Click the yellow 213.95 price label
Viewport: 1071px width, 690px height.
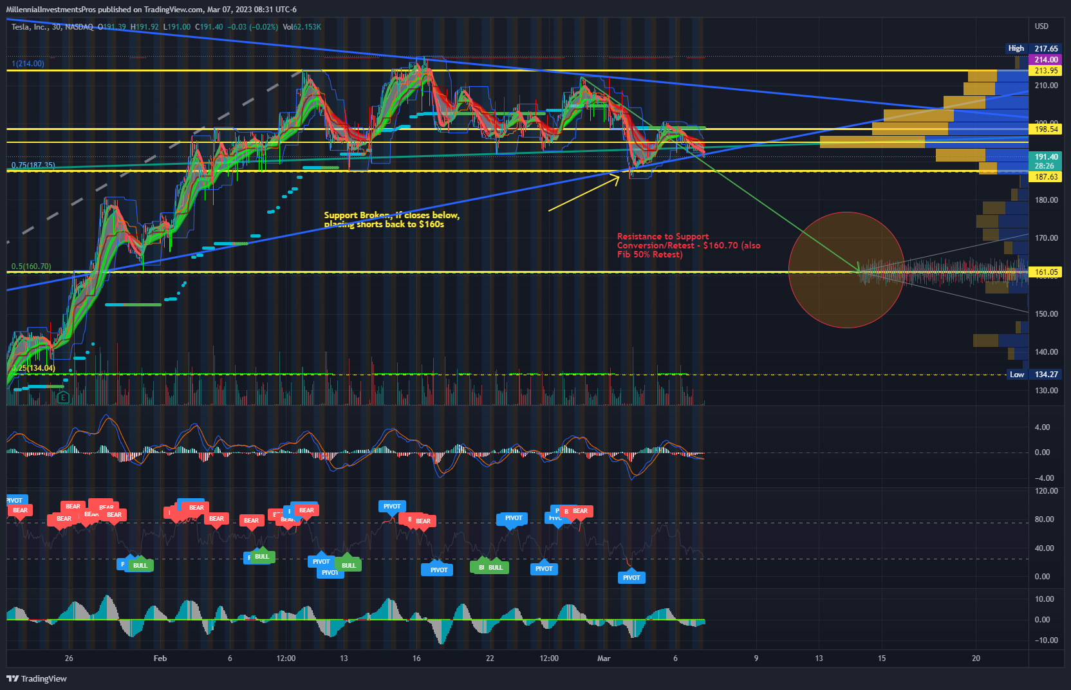pos(1046,71)
